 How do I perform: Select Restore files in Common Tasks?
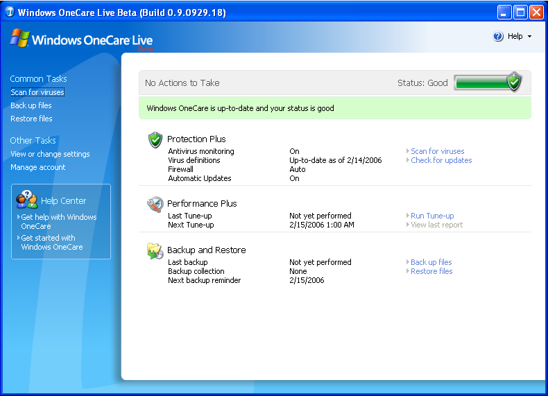tap(31, 119)
